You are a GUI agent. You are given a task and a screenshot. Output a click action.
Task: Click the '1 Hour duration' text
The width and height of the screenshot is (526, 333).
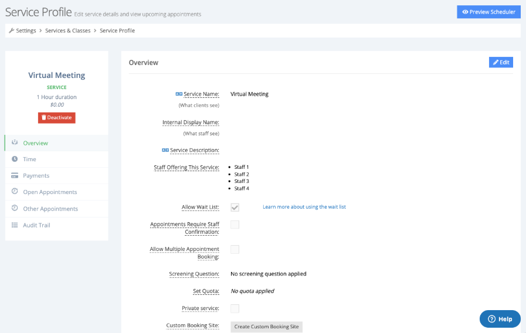[x=57, y=97]
